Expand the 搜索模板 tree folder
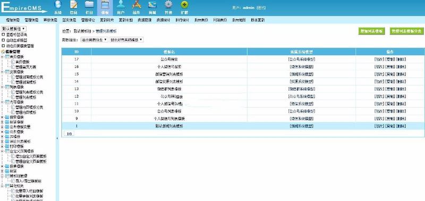Viewport: 425px width, 201px height. click(3, 117)
